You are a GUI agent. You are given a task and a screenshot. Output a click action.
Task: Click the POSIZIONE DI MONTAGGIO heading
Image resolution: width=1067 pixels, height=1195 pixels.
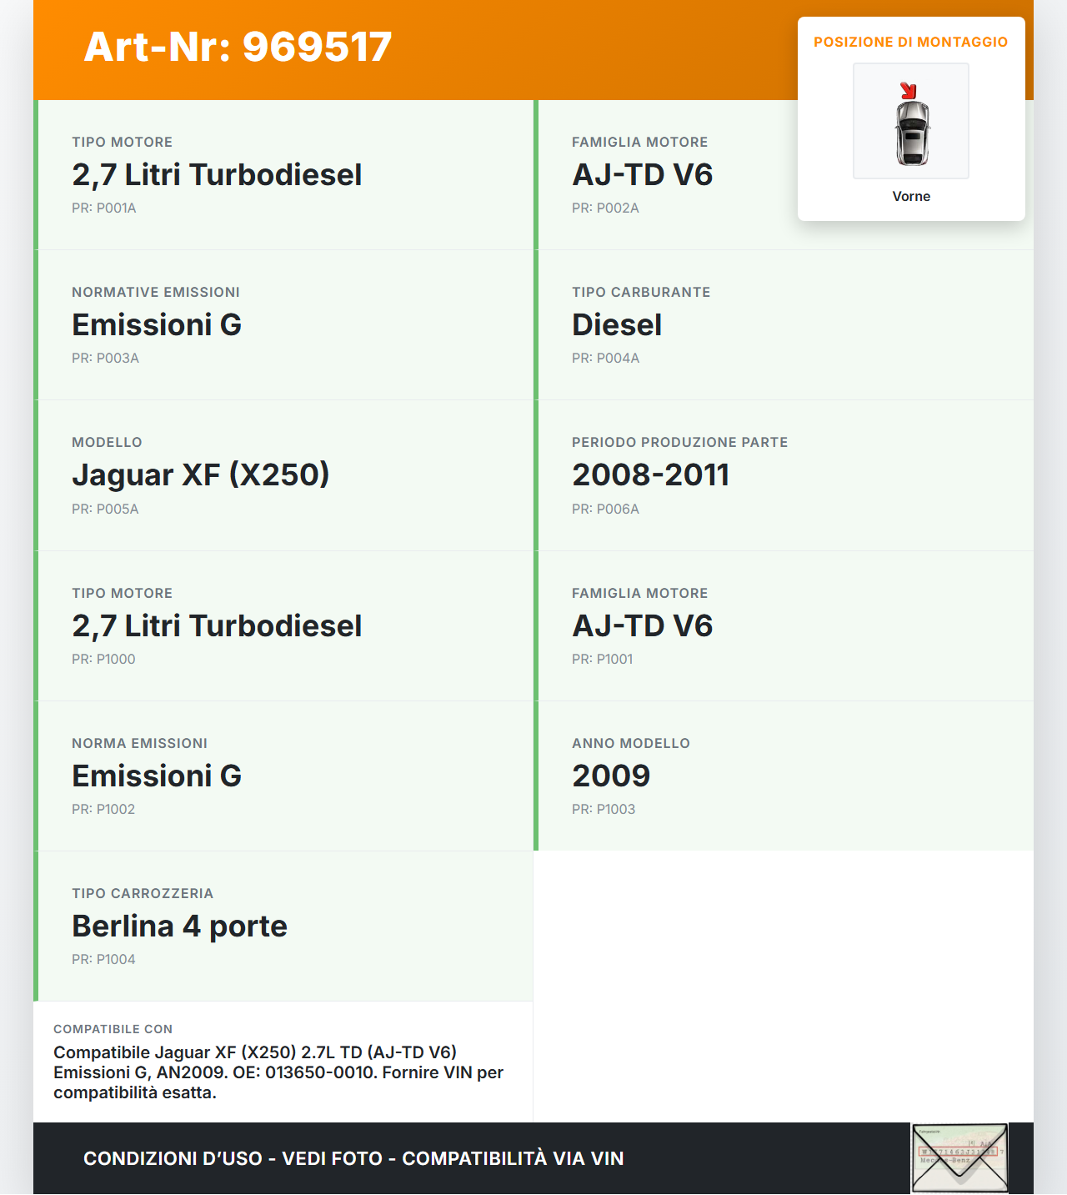coord(911,41)
